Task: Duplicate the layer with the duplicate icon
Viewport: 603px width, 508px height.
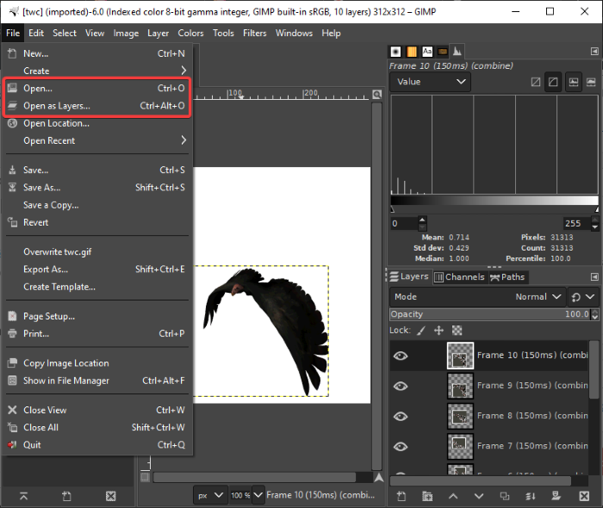Action: (505, 496)
